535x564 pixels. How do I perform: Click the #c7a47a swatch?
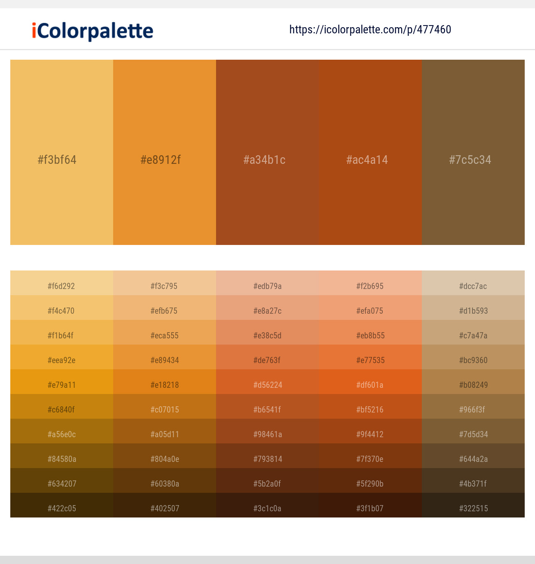coord(473,335)
